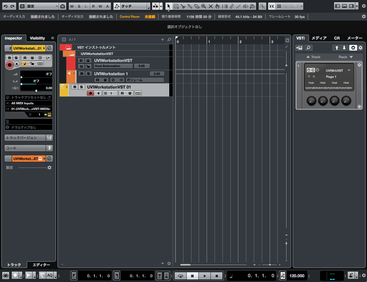Adjust the horizontal zoom slider
Screen dimensions: 367x282
[x=270, y=265]
